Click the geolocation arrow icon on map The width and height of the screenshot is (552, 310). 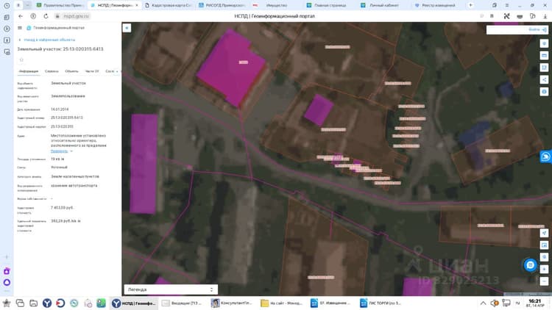(x=544, y=233)
